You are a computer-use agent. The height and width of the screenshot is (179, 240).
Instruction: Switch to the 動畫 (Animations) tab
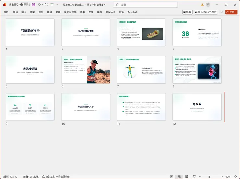(x=58, y=12)
